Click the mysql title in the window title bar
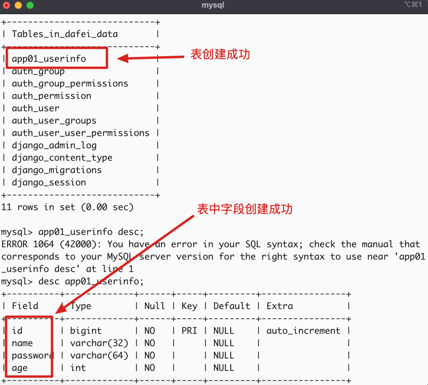Image resolution: width=428 pixels, height=385 pixels. point(213,5)
